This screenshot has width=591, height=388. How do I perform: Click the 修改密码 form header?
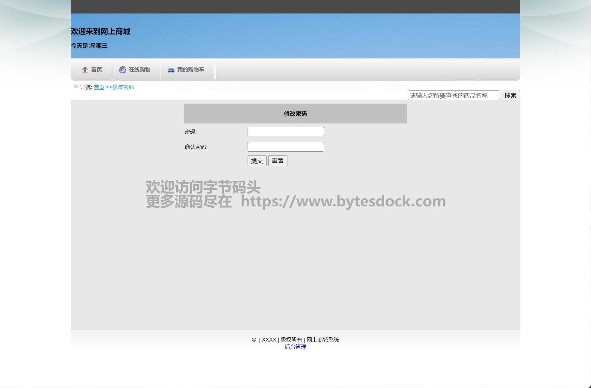pyautogui.click(x=295, y=114)
